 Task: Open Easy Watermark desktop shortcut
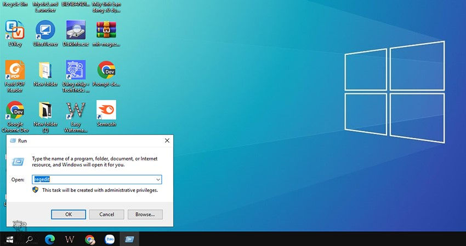tap(76, 116)
